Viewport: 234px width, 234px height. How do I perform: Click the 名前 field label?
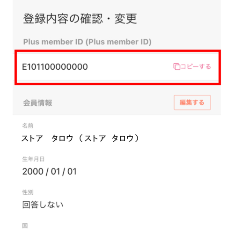pos(28,125)
